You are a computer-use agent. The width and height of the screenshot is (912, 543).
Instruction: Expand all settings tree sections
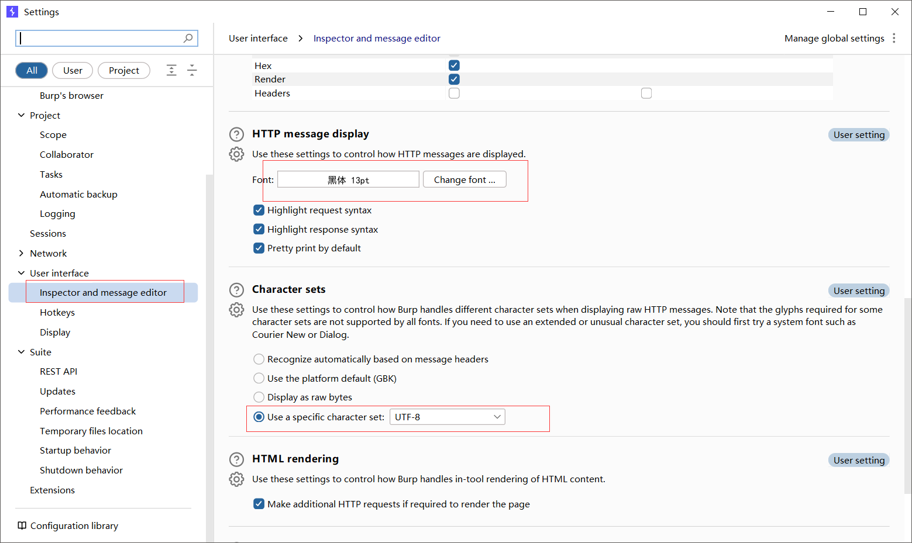[171, 70]
